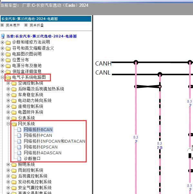Open the current root link 长安汽车-第三代逸动-2024-电路图
The width and height of the screenshot is (193, 194).
point(41,36)
